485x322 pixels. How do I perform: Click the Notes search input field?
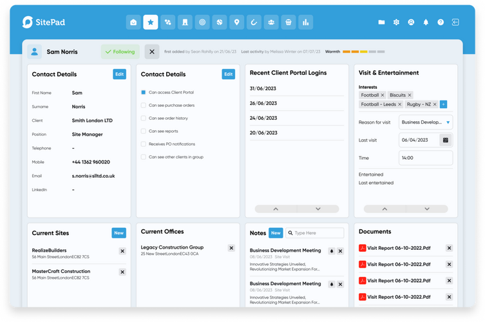tap(315, 232)
